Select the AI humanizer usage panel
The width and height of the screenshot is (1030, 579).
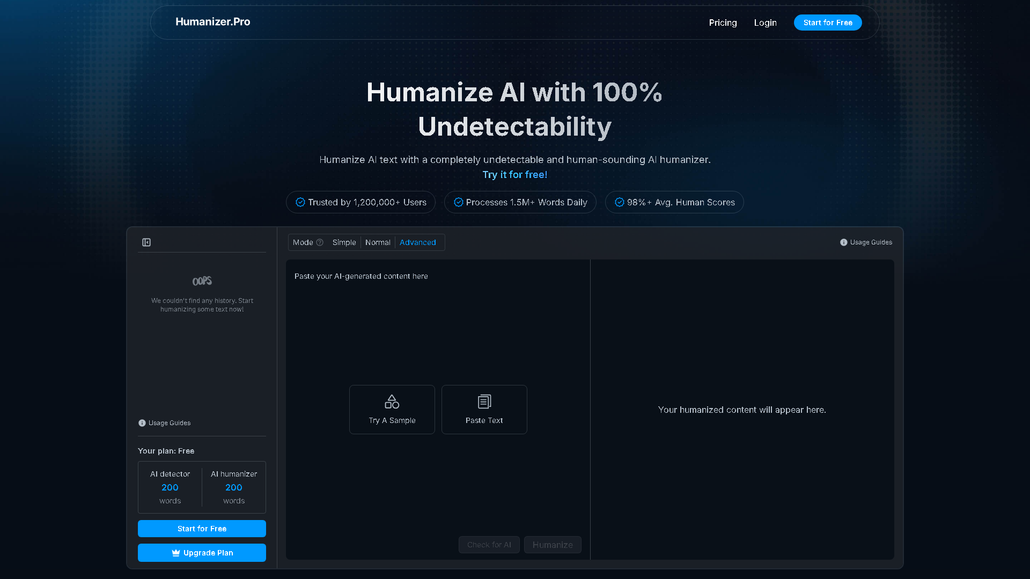coord(233,487)
